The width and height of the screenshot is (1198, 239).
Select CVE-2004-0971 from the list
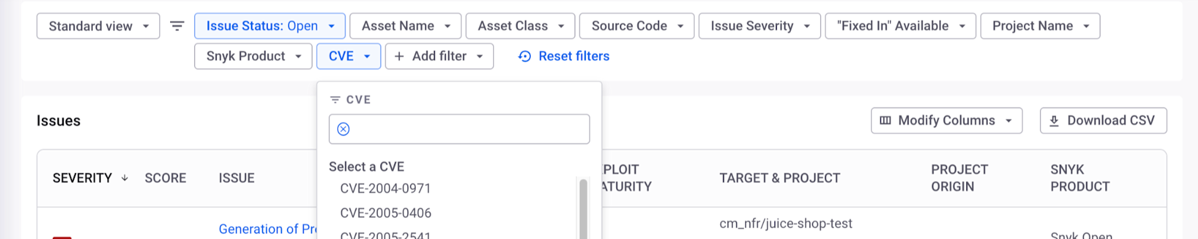click(386, 189)
